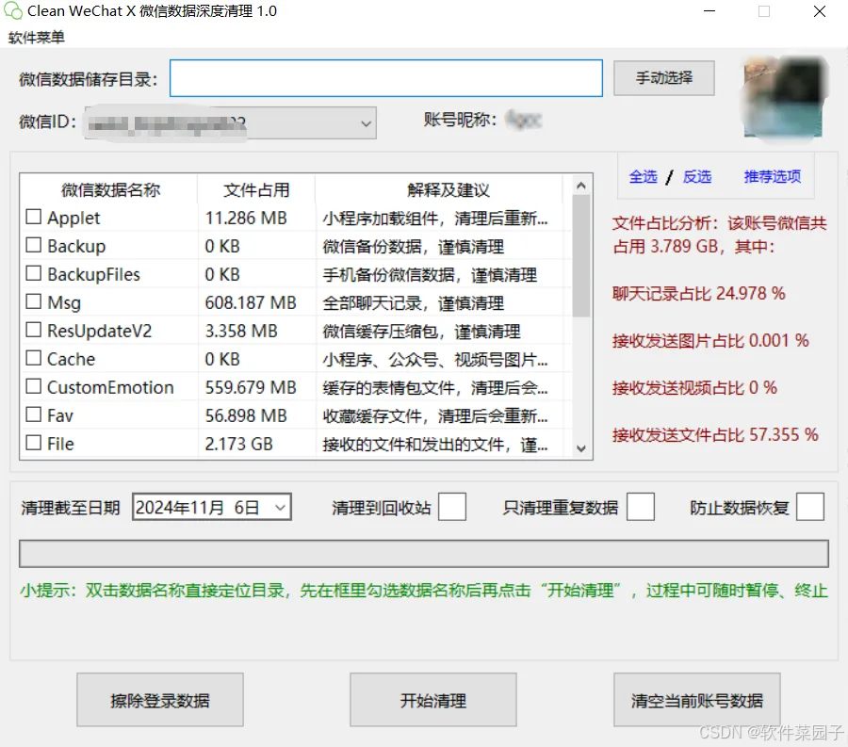The height and width of the screenshot is (747, 848).
Task: Tick the File row checkbox
Action: click(34, 443)
